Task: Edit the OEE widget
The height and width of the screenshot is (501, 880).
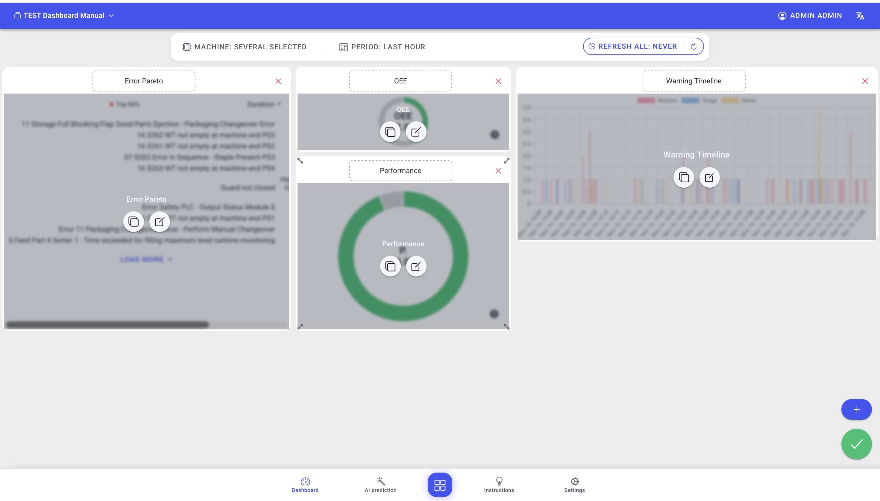Action: (416, 132)
